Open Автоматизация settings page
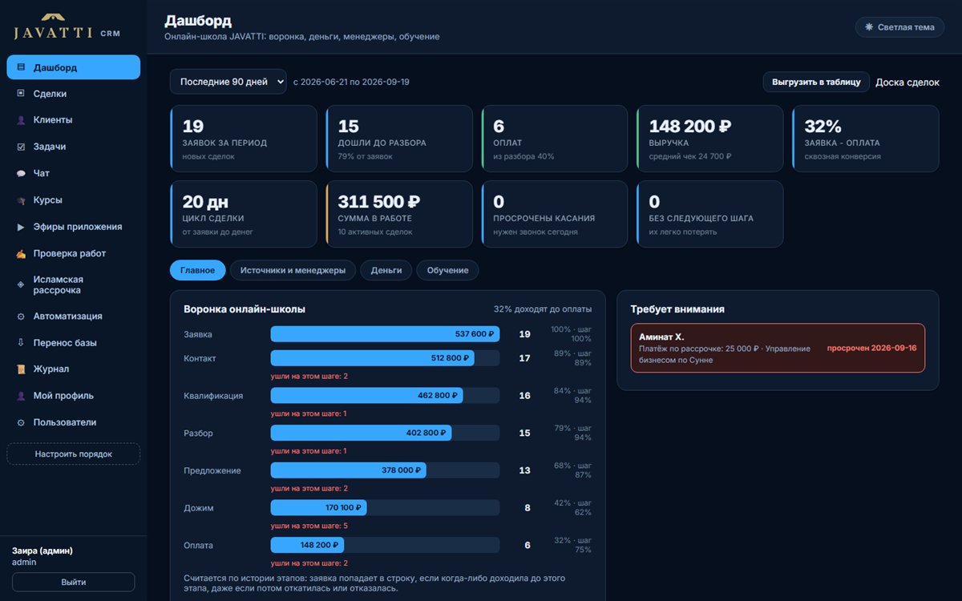The image size is (962, 601). [x=74, y=317]
